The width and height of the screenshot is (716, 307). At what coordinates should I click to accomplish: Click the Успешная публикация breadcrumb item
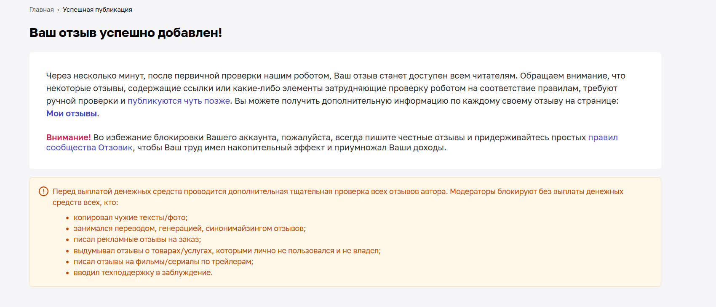[97, 10]
